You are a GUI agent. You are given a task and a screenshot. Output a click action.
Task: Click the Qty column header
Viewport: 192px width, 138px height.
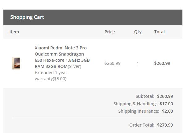pyautogui.click(x=138, y=32)
